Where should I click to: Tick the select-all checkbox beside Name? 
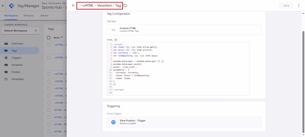(49, 37)
